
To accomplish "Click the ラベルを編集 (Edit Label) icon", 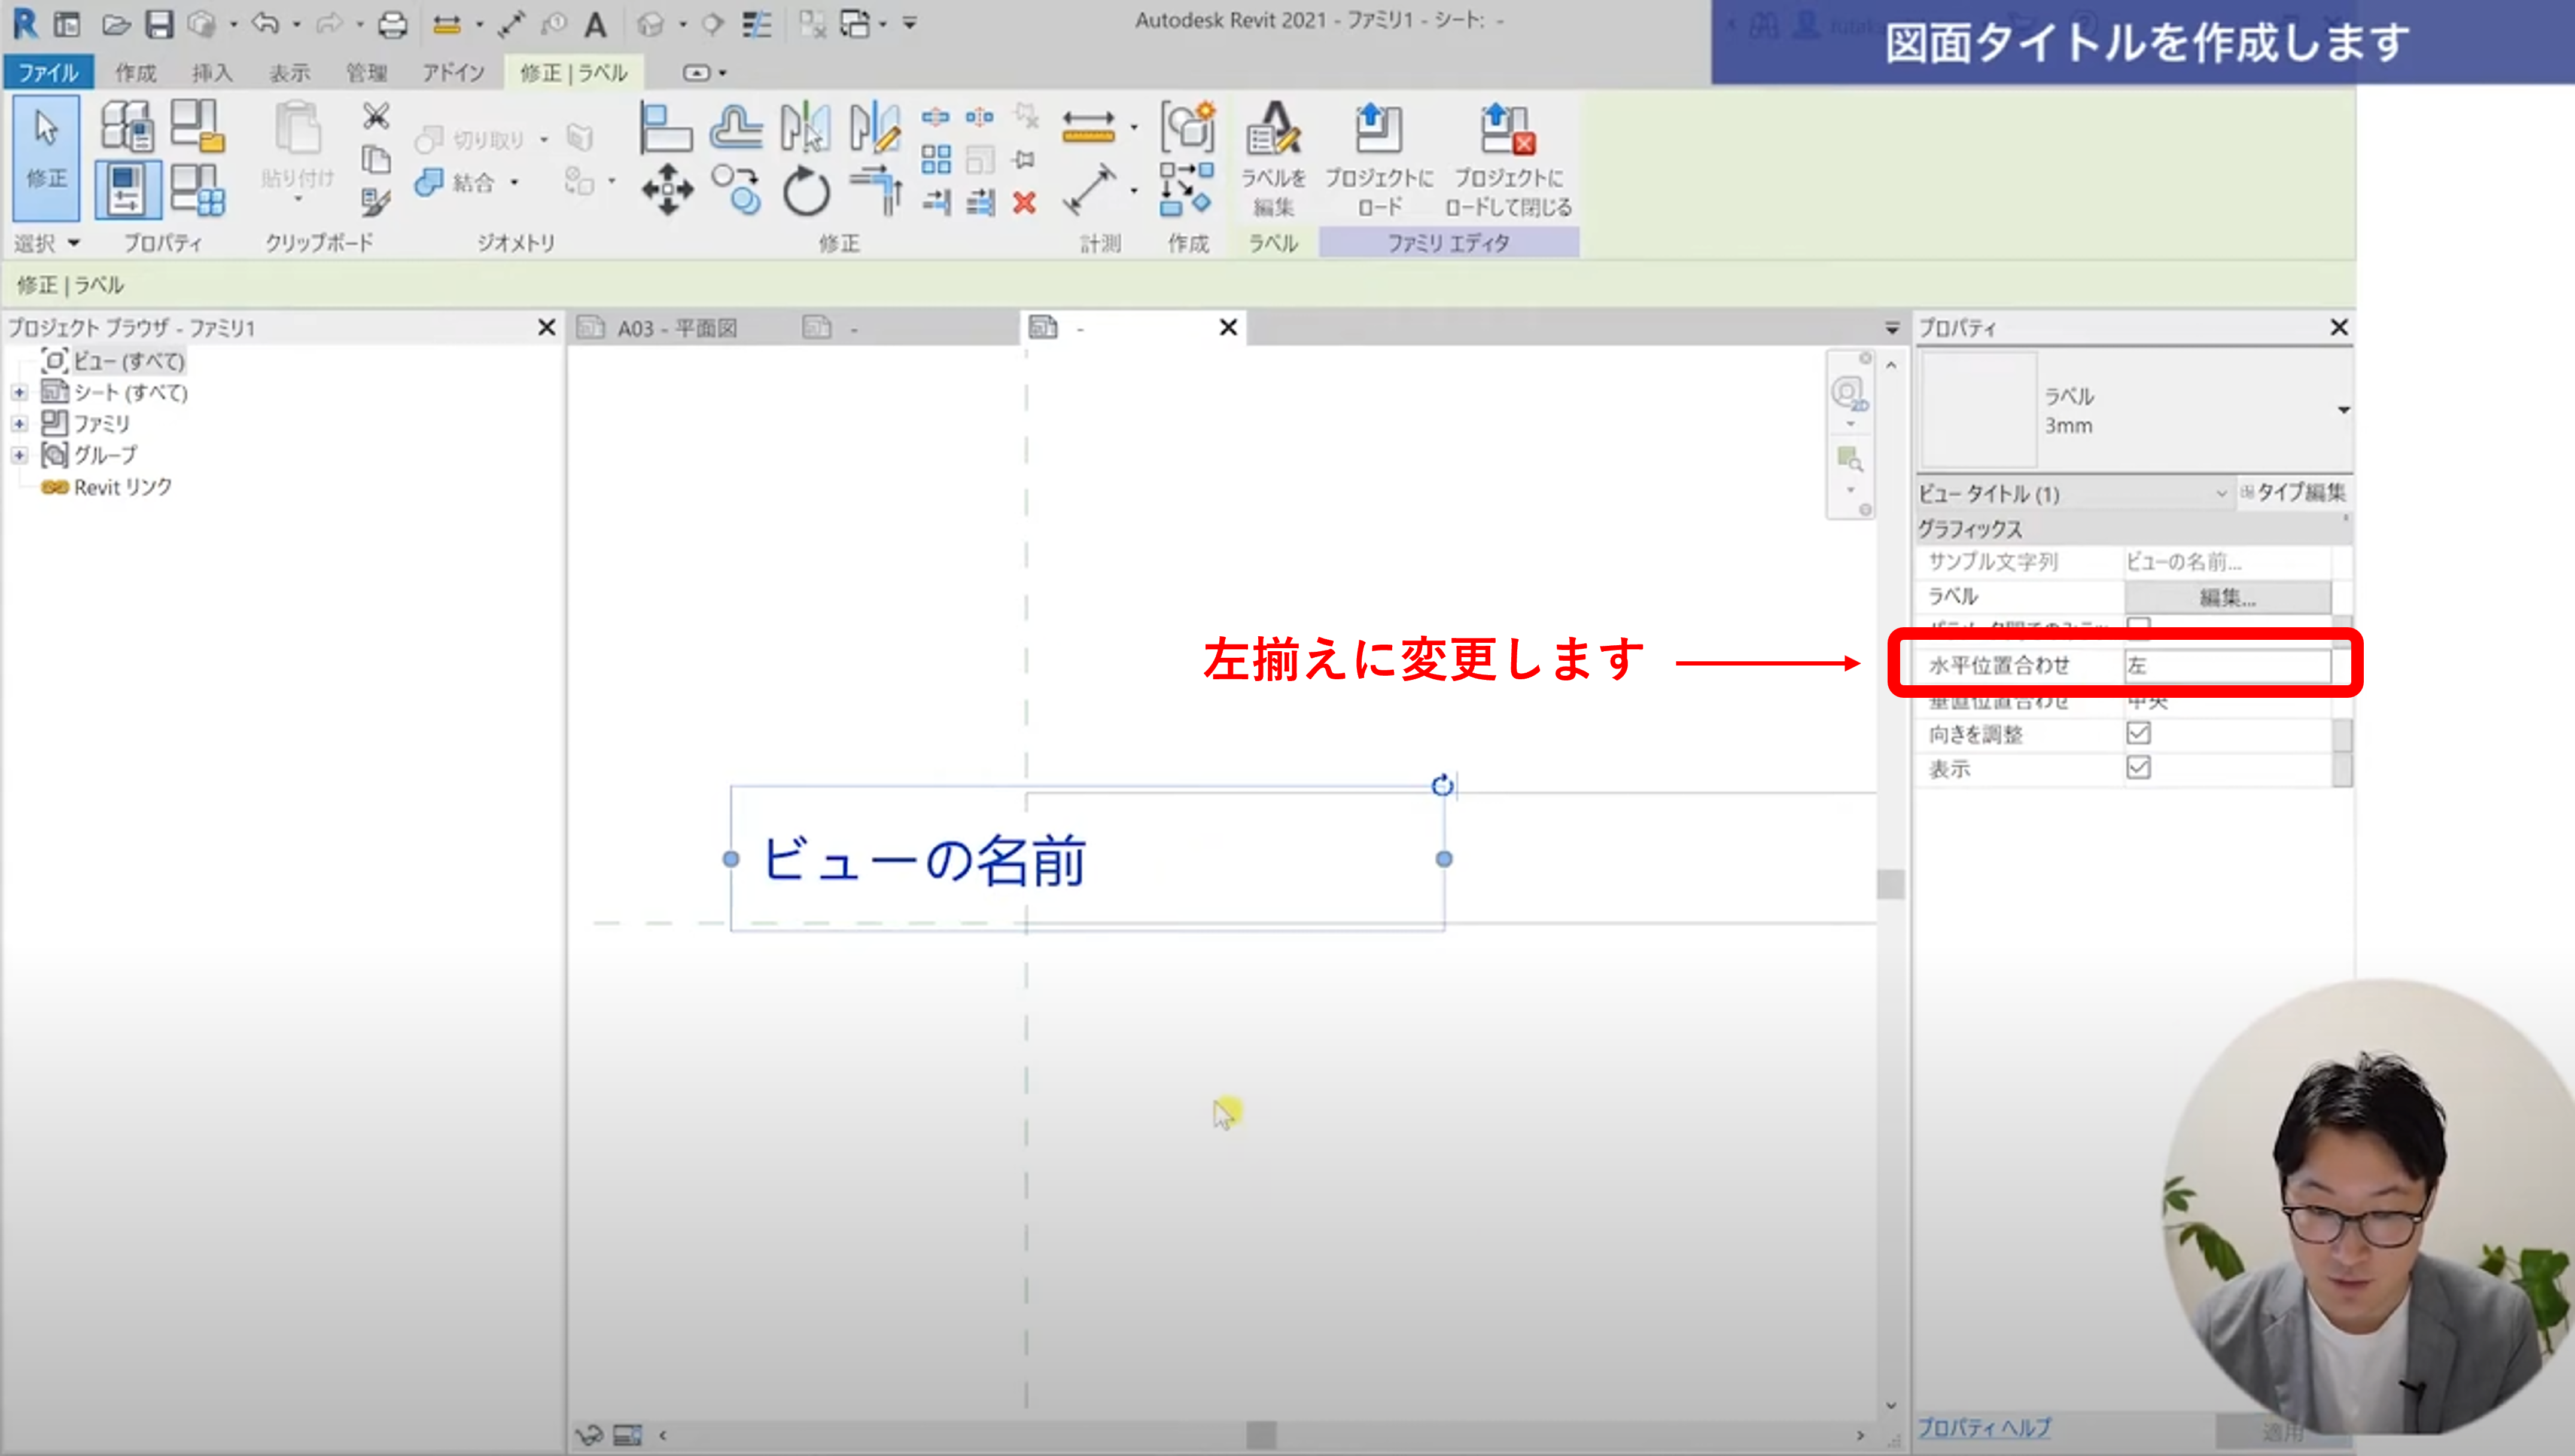I will [1273, 132].
